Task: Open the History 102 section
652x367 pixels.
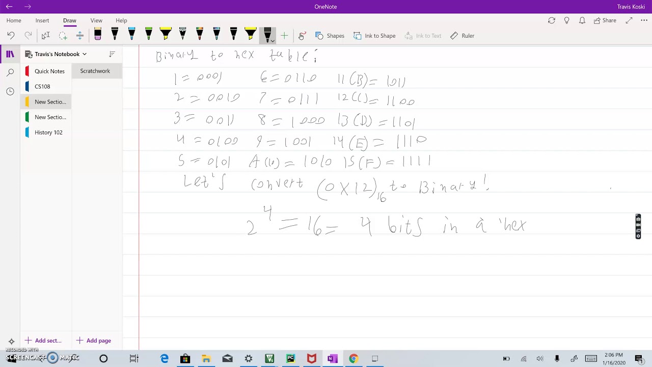Action: [46, 133]
